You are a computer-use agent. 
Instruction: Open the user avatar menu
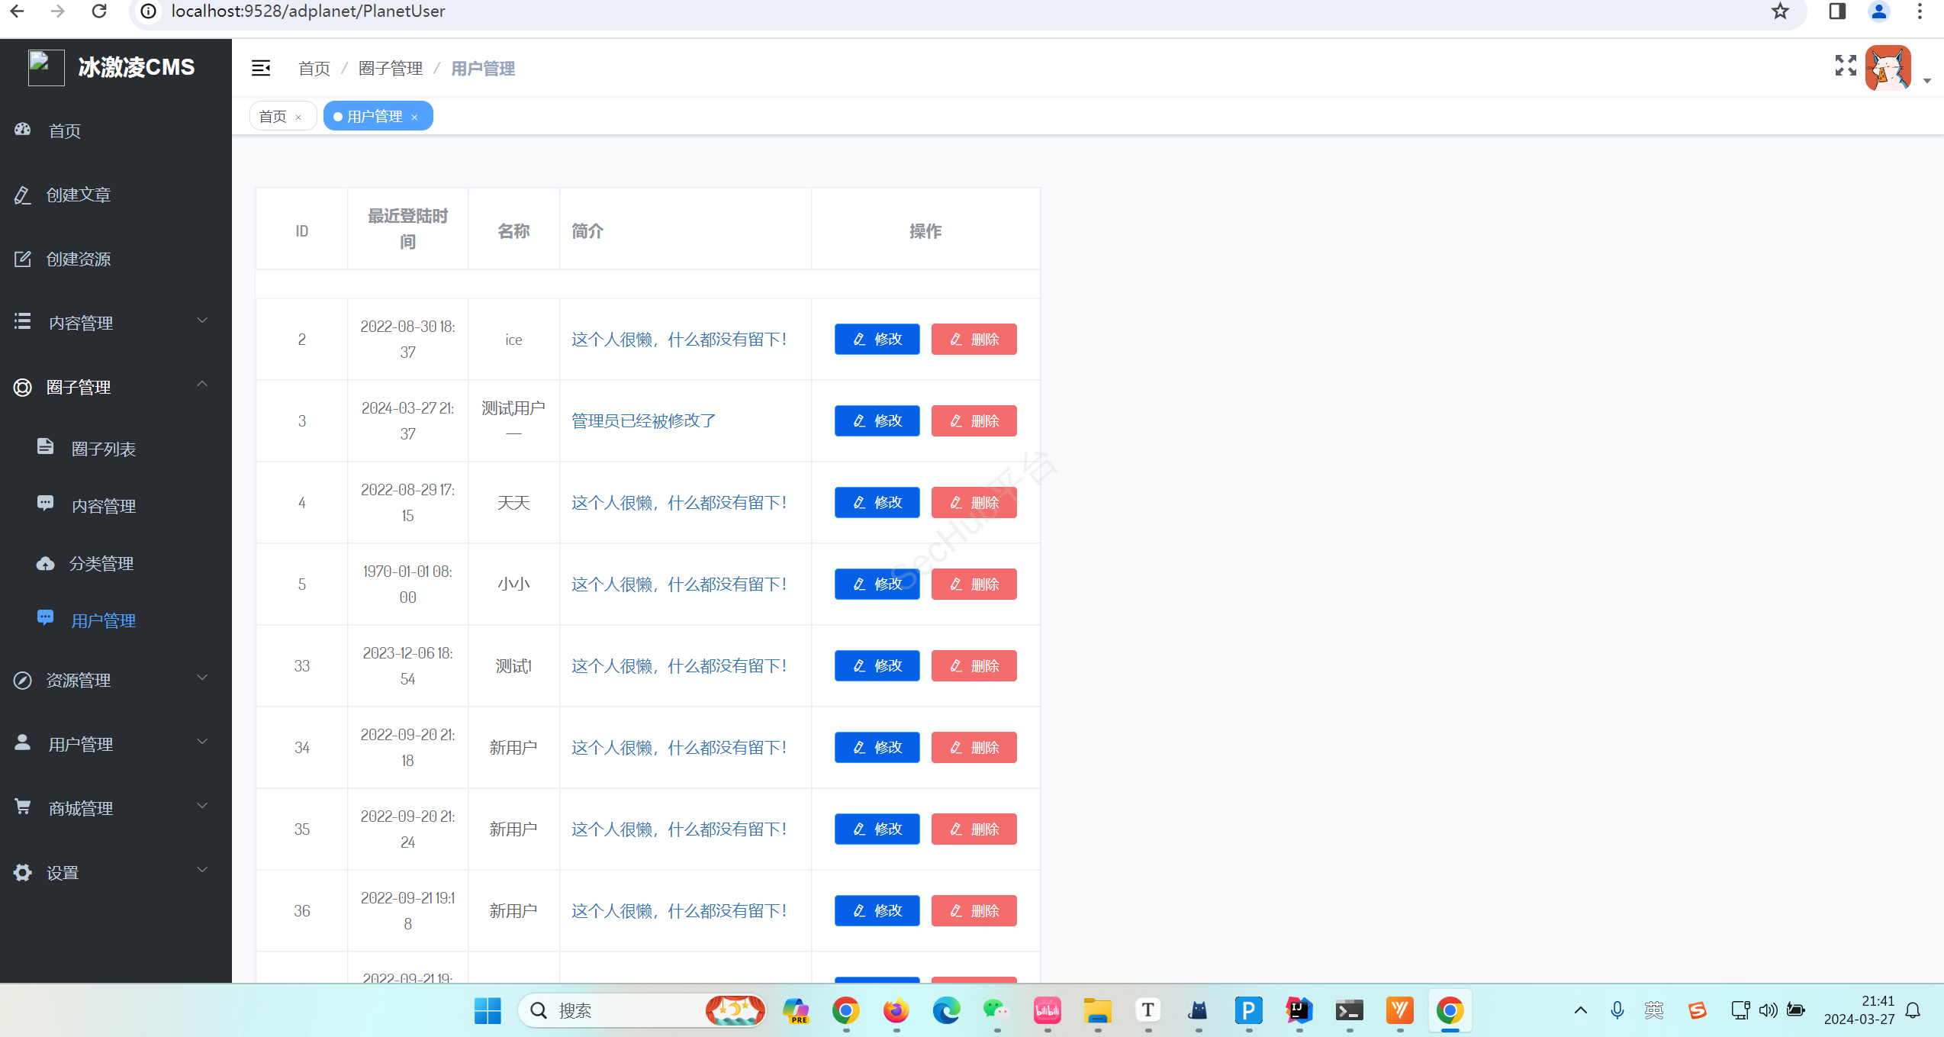point(1888,68)
